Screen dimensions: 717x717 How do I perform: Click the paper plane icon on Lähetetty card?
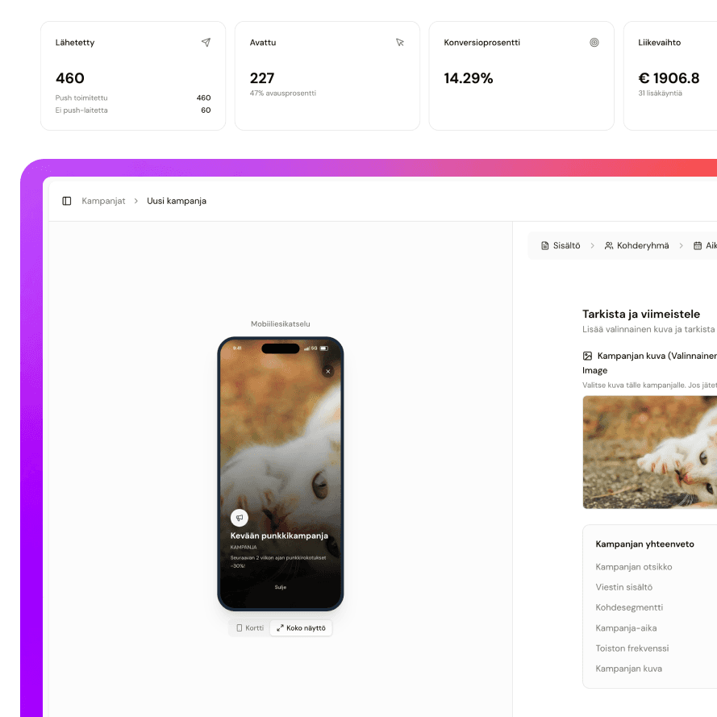206,43
